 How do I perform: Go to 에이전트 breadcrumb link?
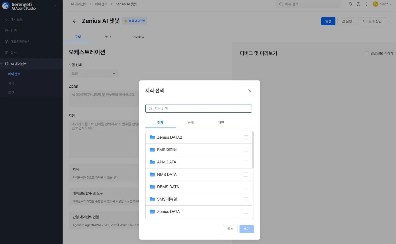[x=101, y=4]
